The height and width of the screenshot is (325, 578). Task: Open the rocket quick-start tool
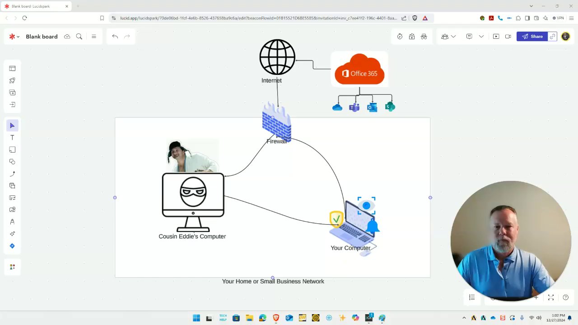tap(12, 80)
